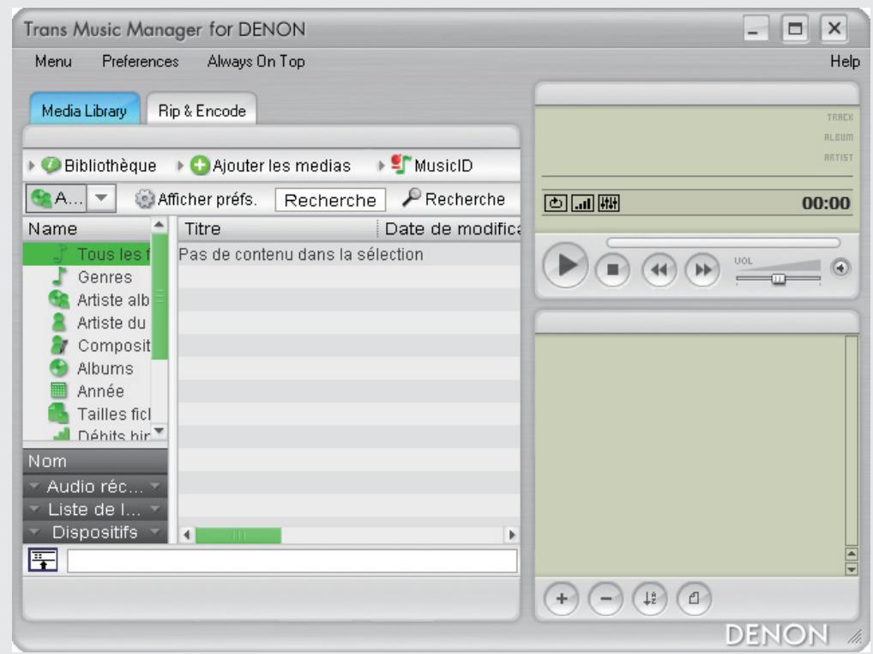Click the vertical green tree scrollbar thumb
The width and height of the screenshot is (873, 654).
(160, 296)
